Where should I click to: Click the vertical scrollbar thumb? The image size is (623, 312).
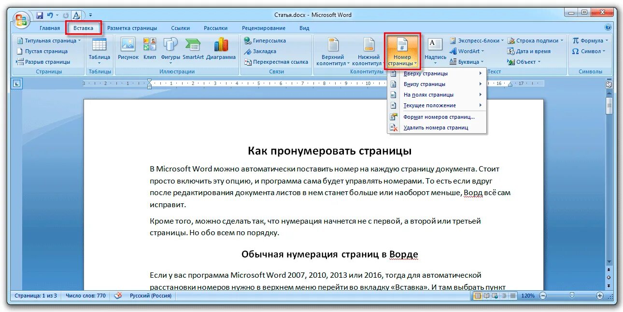point(609,105)
